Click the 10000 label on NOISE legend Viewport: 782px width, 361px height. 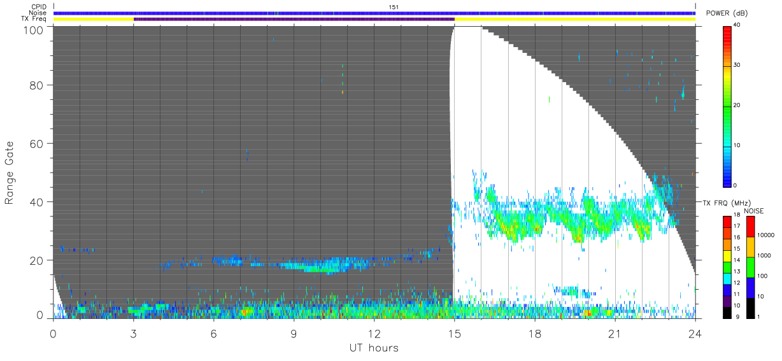tap(766, 236)
